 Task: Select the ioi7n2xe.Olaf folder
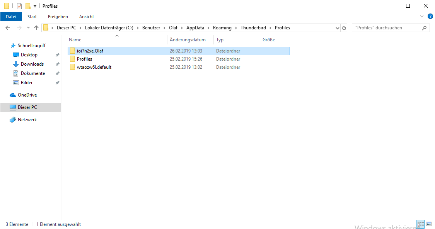pyautogui.click(x=179, y=51)
